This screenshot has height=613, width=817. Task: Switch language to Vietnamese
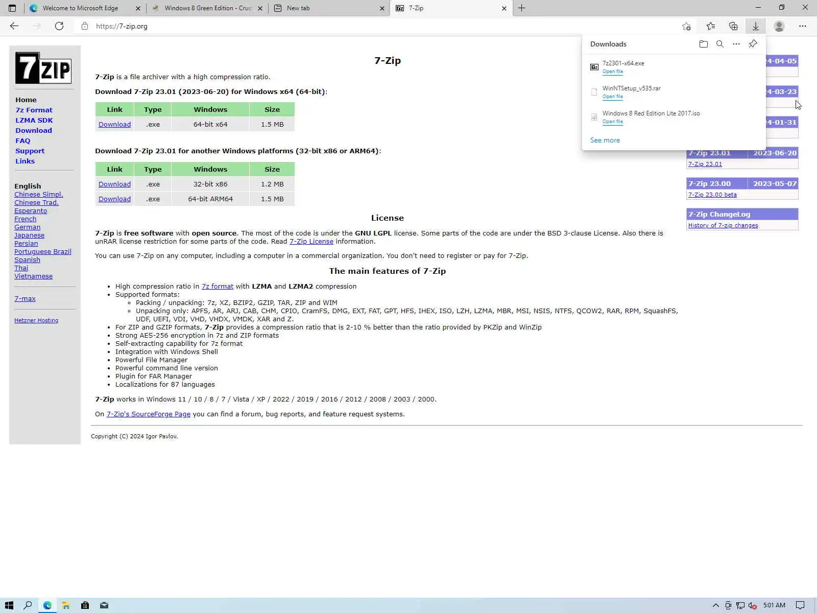(34, 276)
